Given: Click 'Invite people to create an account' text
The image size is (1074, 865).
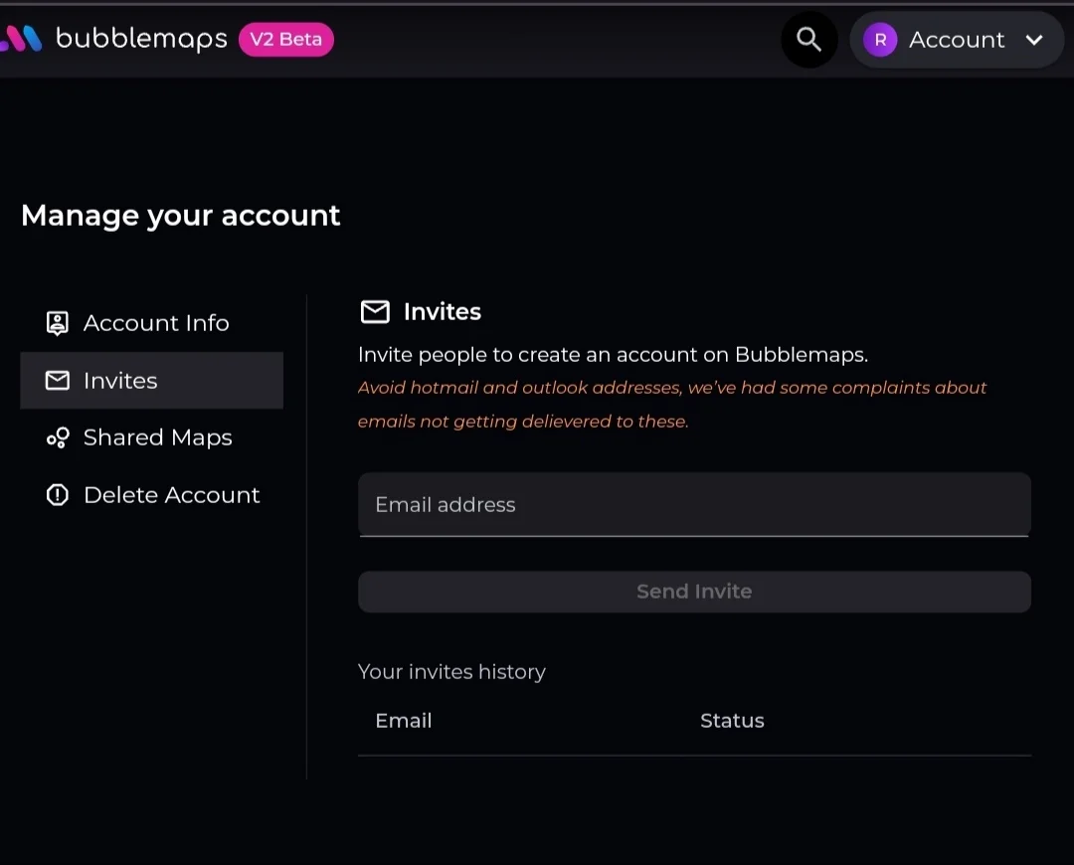Looking at the screenshot, I should point(613,355).
